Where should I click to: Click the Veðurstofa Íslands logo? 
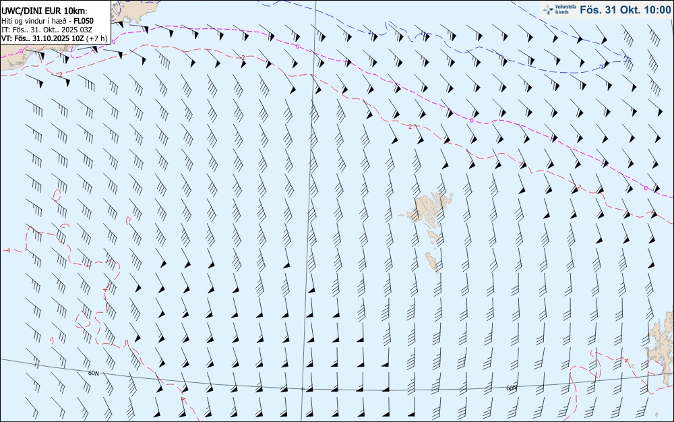(x=559, y=9)
